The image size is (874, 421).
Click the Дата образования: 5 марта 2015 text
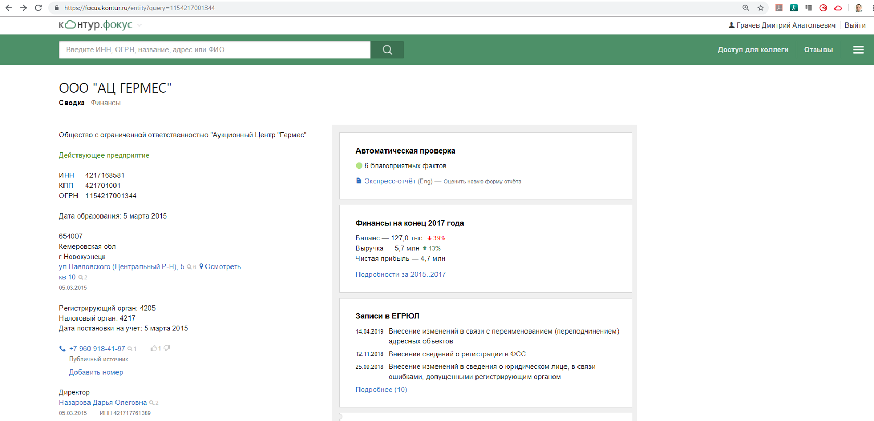pos(113,216)
